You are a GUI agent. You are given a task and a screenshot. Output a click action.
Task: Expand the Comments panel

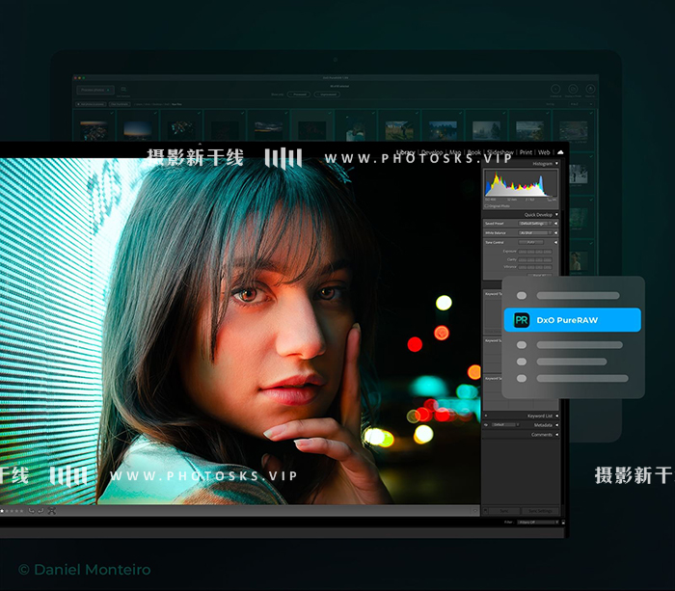[x=556, y=435]
